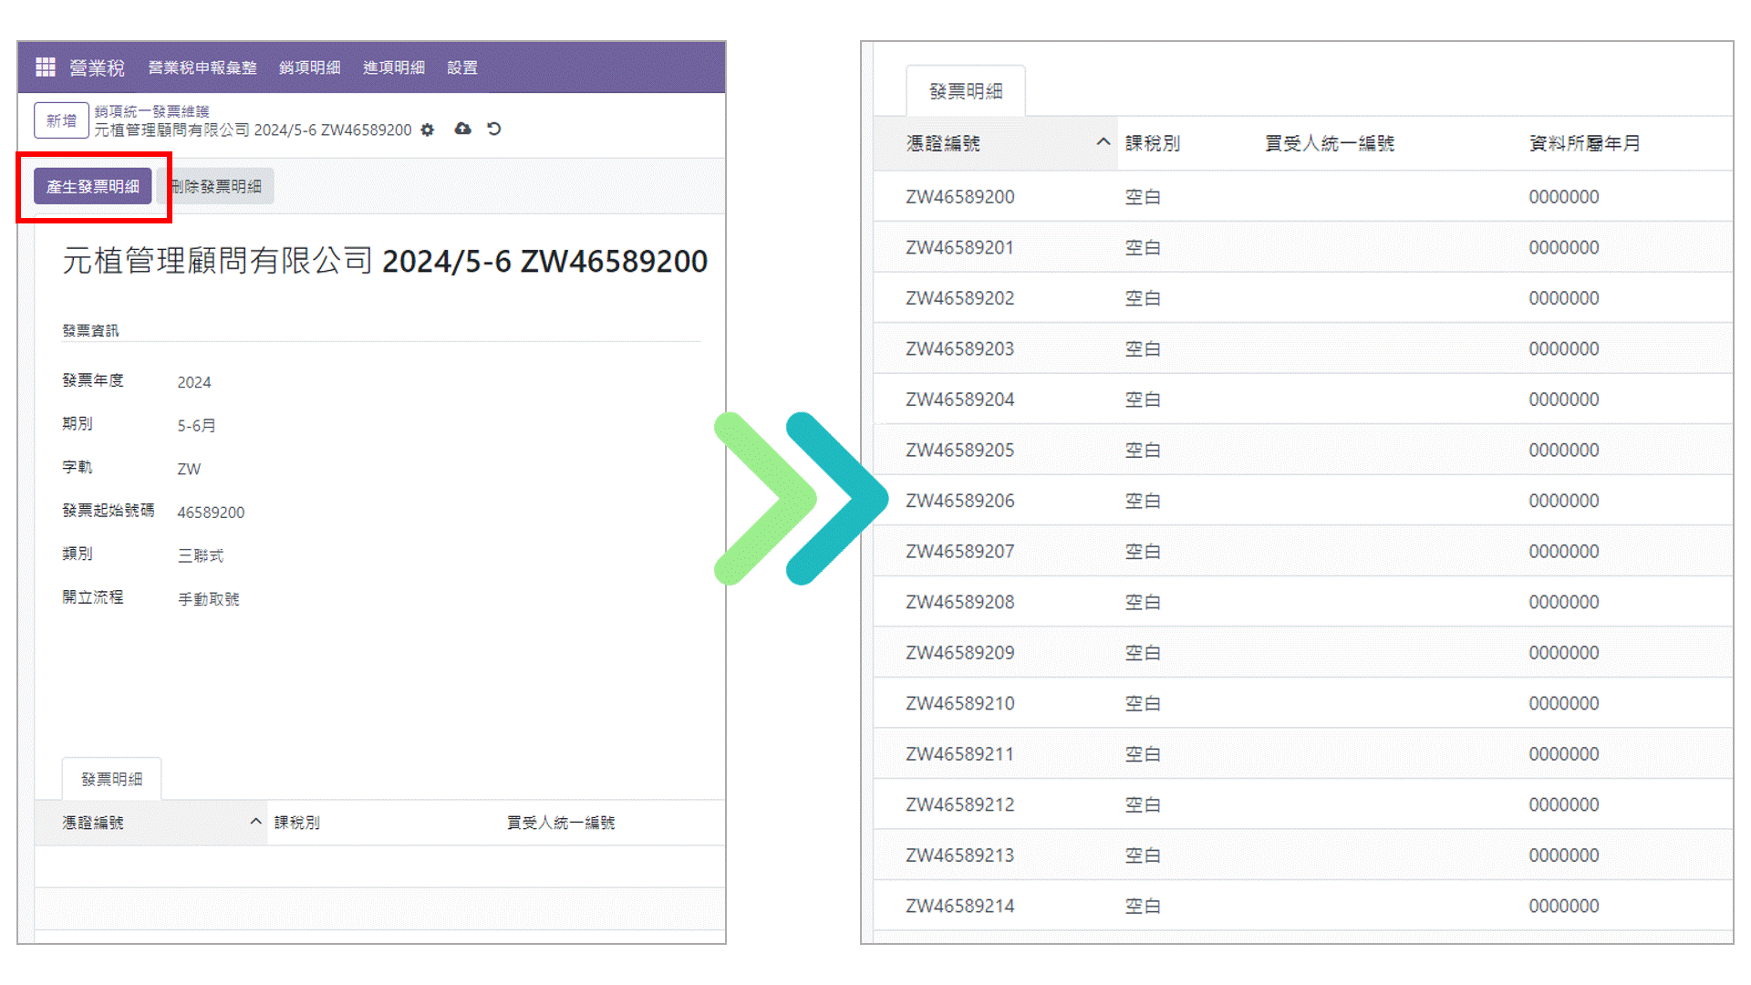Click the discard undo arrow icon
The image size is (1751, 985).
(x=494, y=129)
